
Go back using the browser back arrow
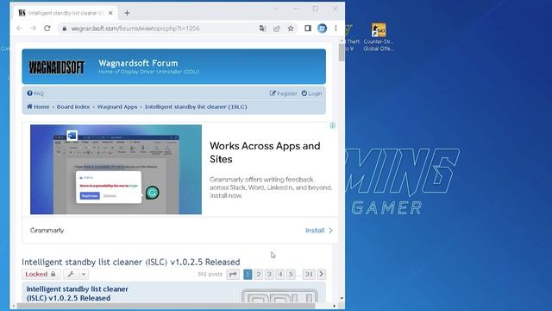pyautogui.click(x=19, y=29)
